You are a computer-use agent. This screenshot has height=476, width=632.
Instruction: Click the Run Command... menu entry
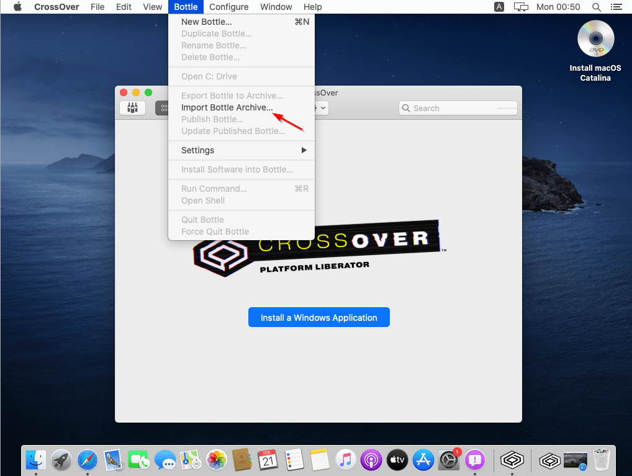[242, 189]
